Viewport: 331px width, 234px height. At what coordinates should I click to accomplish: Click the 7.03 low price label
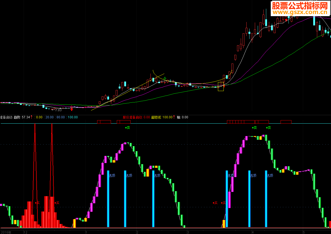click(x=58, y=110)
